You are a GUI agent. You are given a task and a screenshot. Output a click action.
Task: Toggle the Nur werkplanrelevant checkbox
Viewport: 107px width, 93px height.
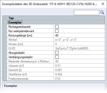[x=57, y=31]
